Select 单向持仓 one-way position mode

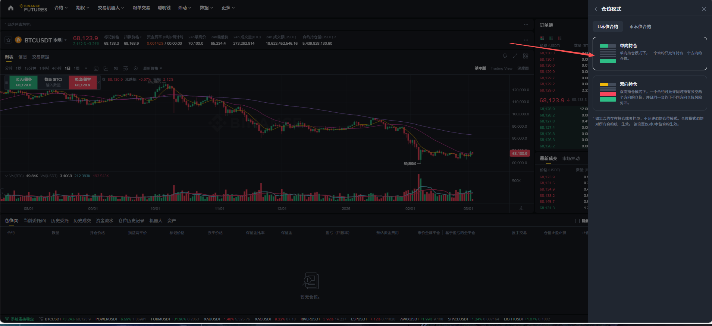click(649, 54)
